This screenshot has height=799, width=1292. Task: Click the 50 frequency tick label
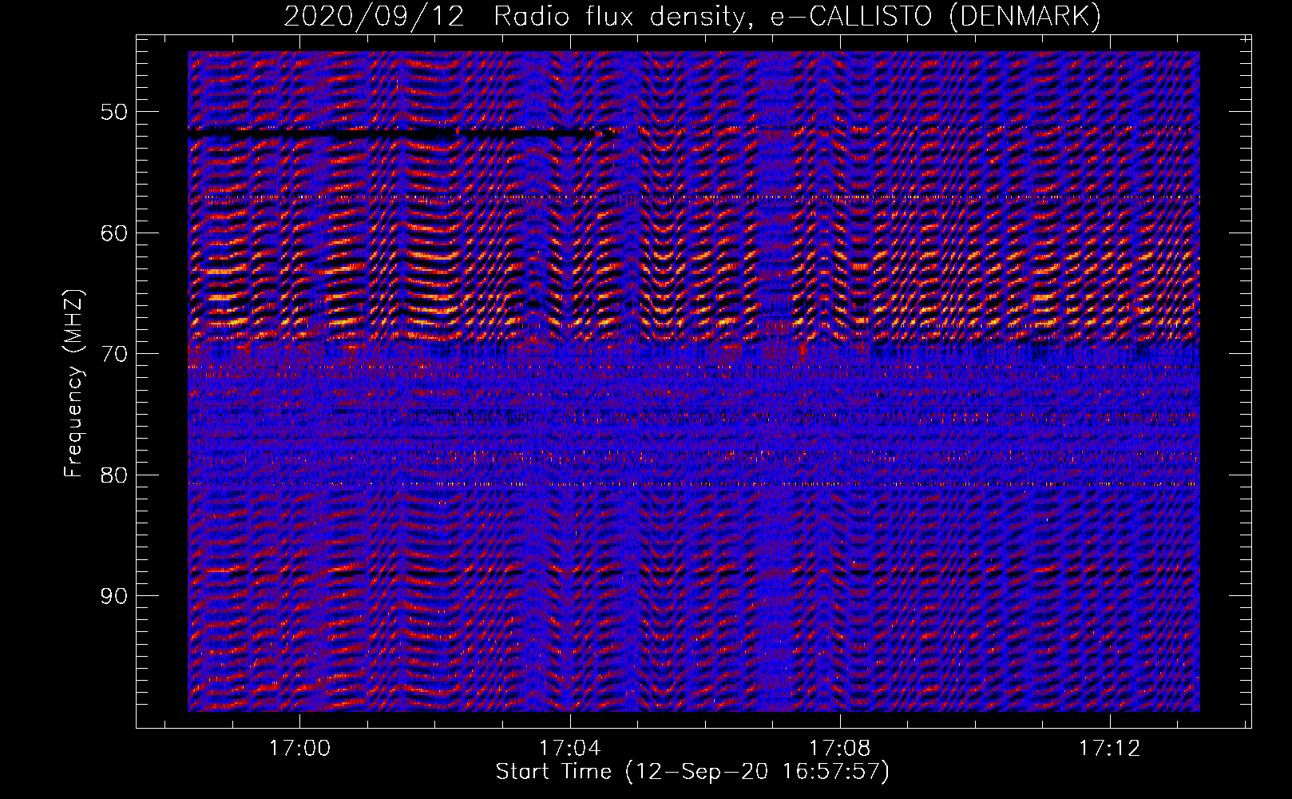click(x=113, y=112)
